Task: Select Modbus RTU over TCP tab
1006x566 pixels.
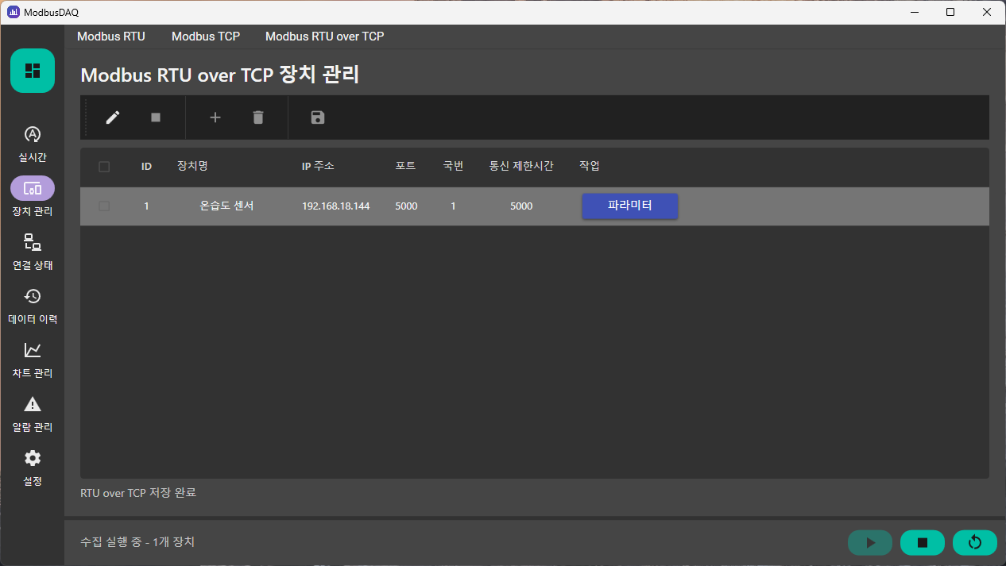Action: click(x=325, y=37)
